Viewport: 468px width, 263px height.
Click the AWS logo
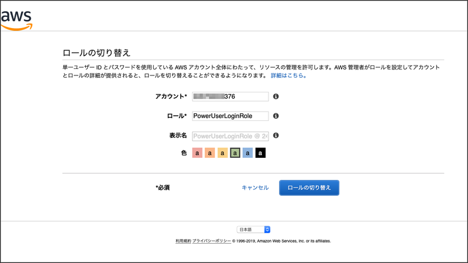pos(16,20)
